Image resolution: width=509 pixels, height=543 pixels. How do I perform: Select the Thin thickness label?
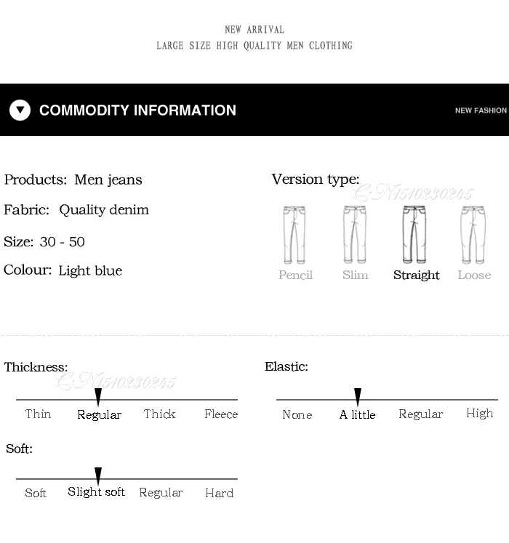point(38,414)
